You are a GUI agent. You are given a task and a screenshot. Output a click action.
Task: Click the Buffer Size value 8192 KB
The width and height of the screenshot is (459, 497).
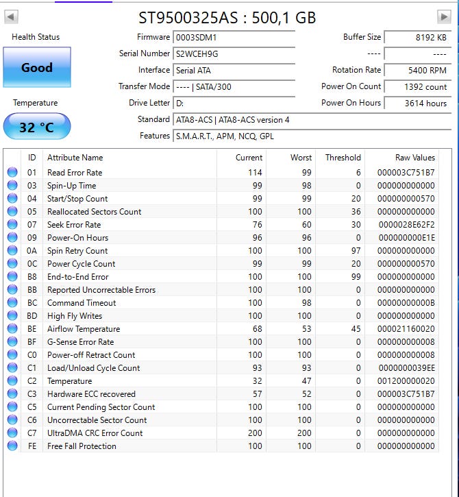click(418, 38)
